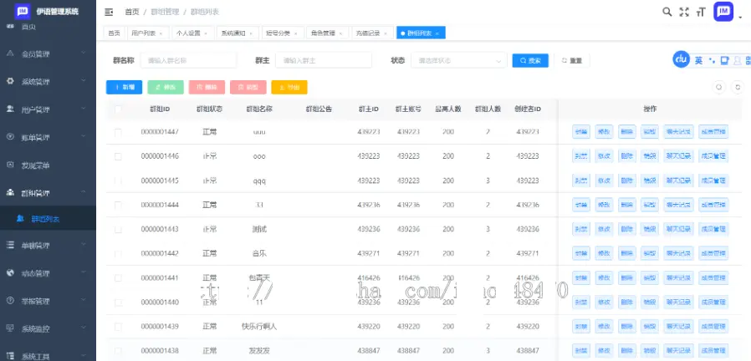Click the blue 新增 add button
Screen dimensions: 751x361
[x=124, y=87]
